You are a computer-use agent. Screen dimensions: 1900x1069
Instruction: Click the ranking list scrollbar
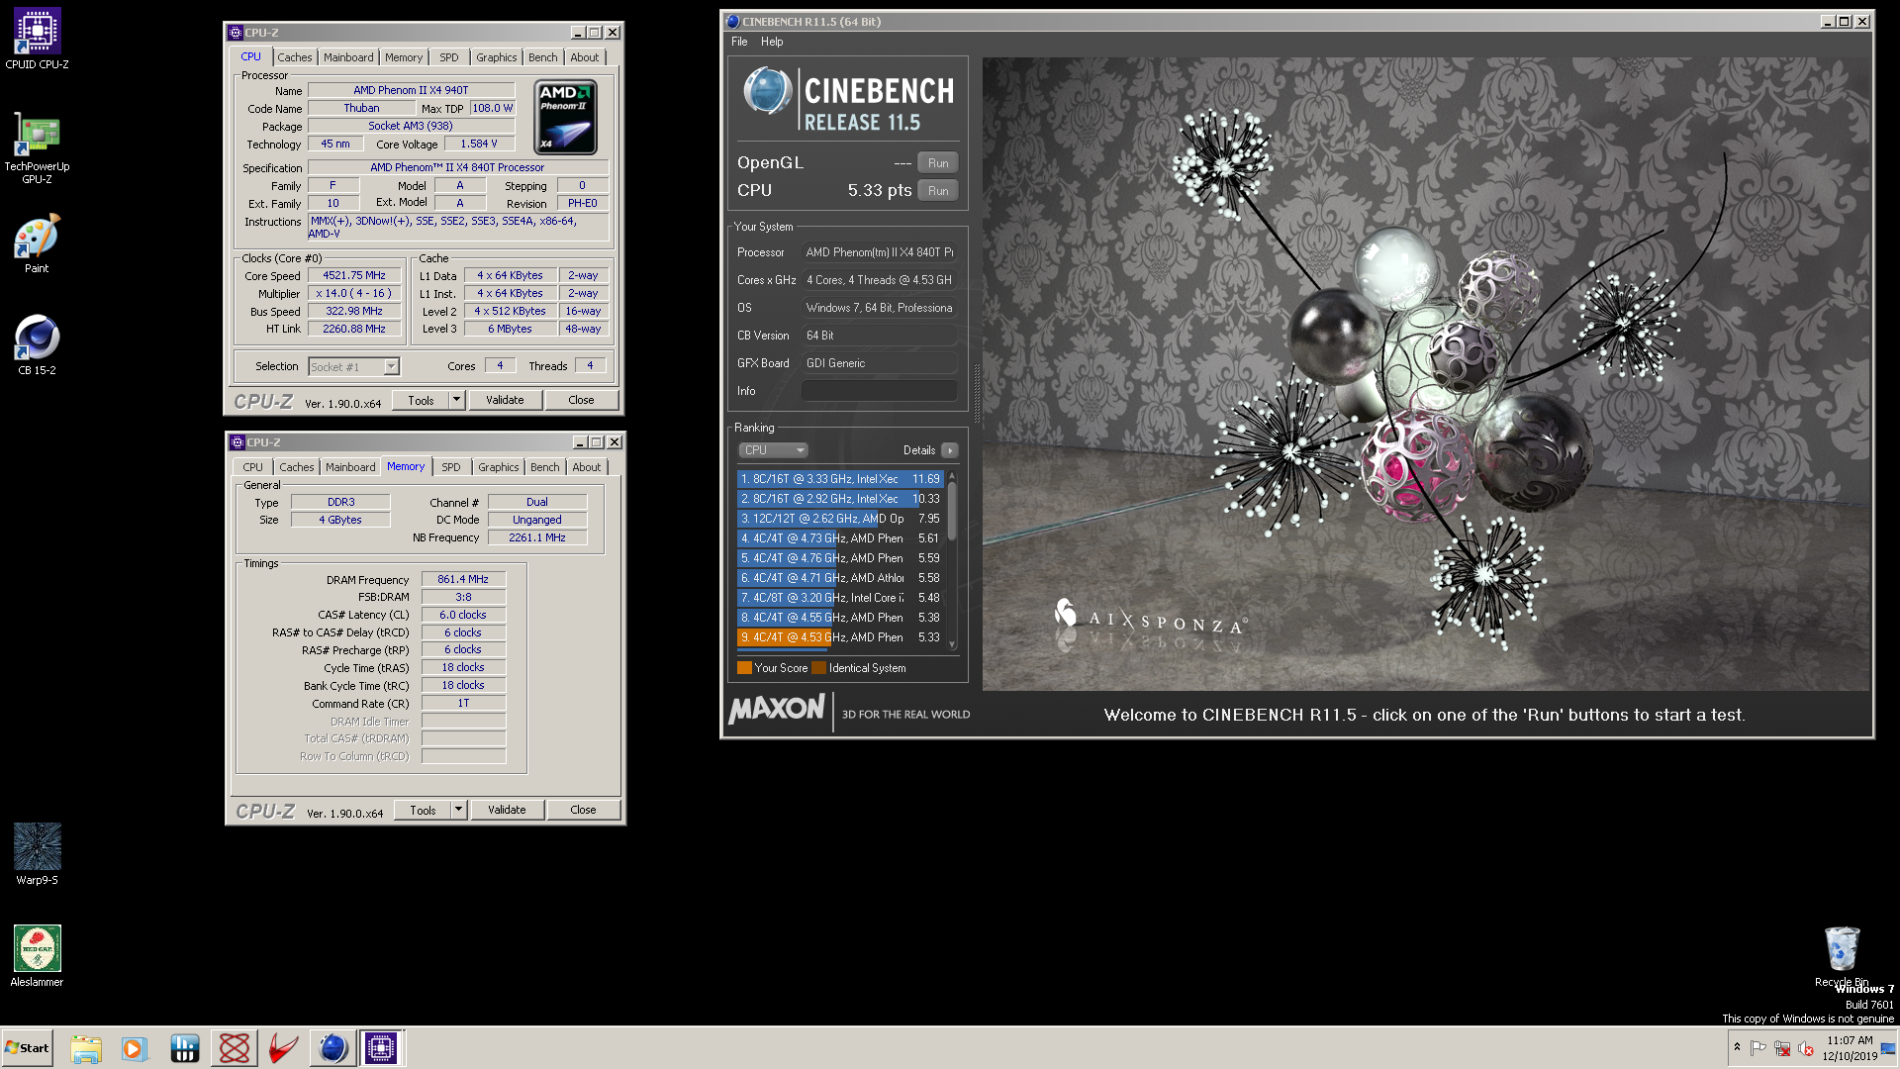(952, 511)
